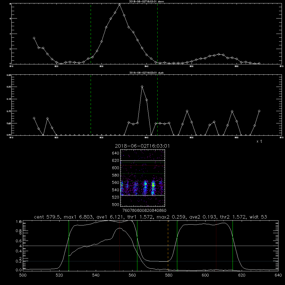The image size is (285, 285).
Task: Click the bottom plot x-axis label '640'
Action: (278, 275)
